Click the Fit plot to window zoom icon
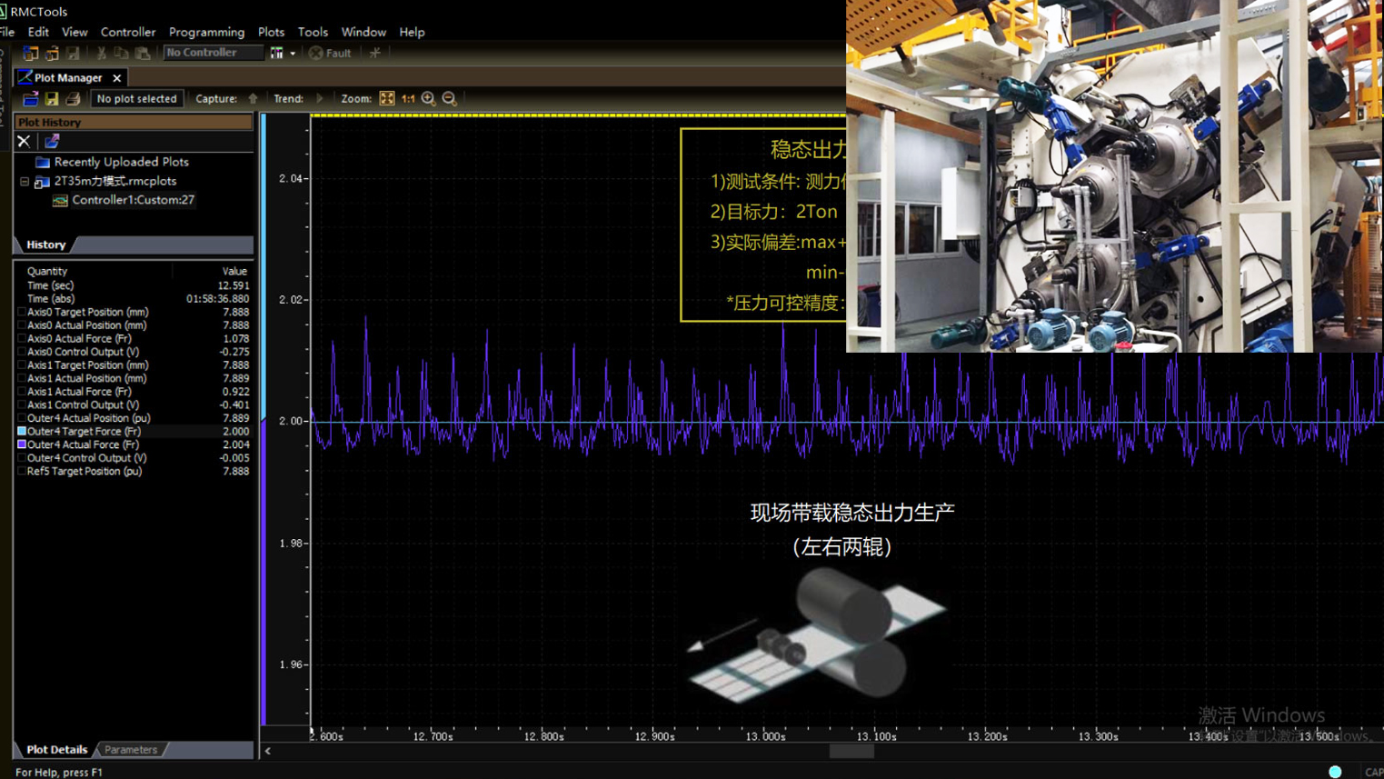 [386, 97]
